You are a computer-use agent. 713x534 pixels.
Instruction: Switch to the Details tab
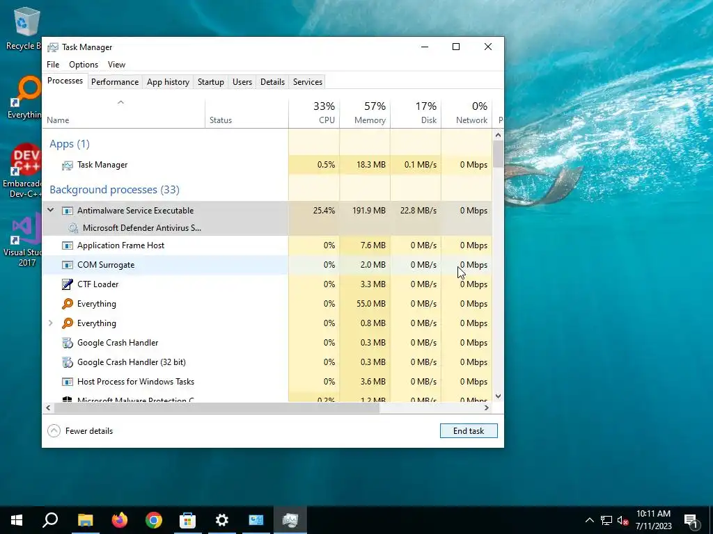coord(272,82)
